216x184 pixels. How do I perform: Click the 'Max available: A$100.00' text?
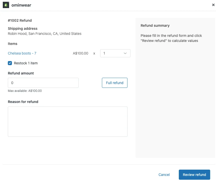(25, 91)
